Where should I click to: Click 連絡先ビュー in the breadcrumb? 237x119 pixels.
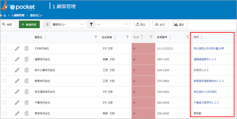pos(36,15)
